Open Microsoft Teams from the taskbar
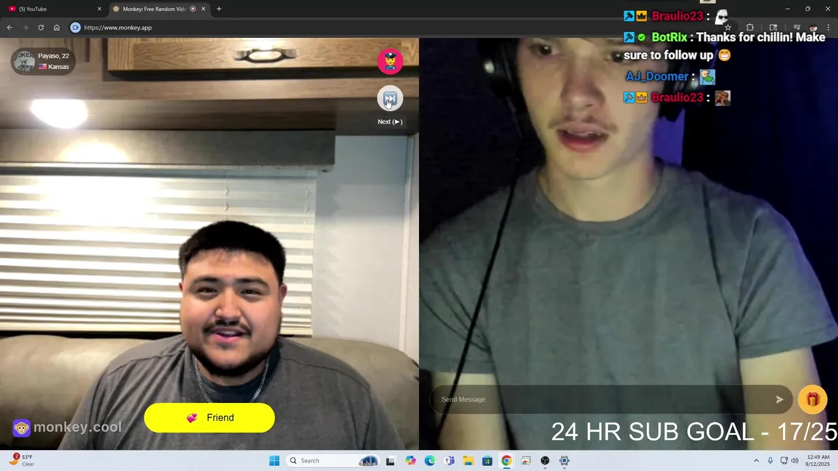The width and height of the screenshot is (838, 471). 449,461
